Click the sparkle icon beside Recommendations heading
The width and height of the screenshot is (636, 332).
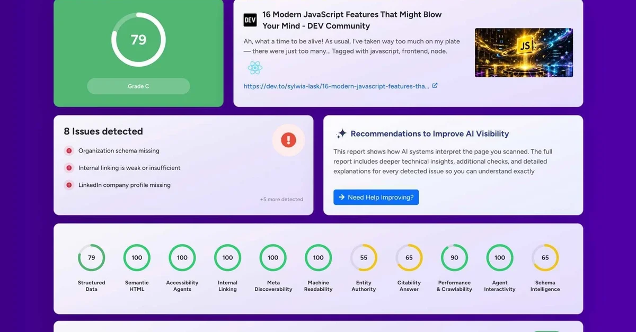pos(341,134)
